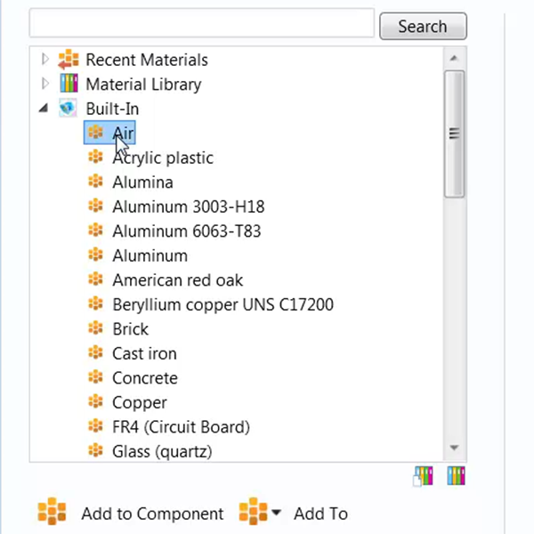534x534 pixels.
Task: Click the material search text field
Action: click(x=202, y=23)
